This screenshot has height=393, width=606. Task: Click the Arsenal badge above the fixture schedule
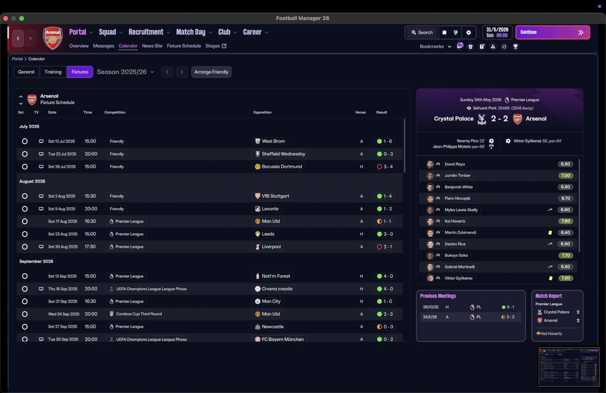[x=32, y=99]
